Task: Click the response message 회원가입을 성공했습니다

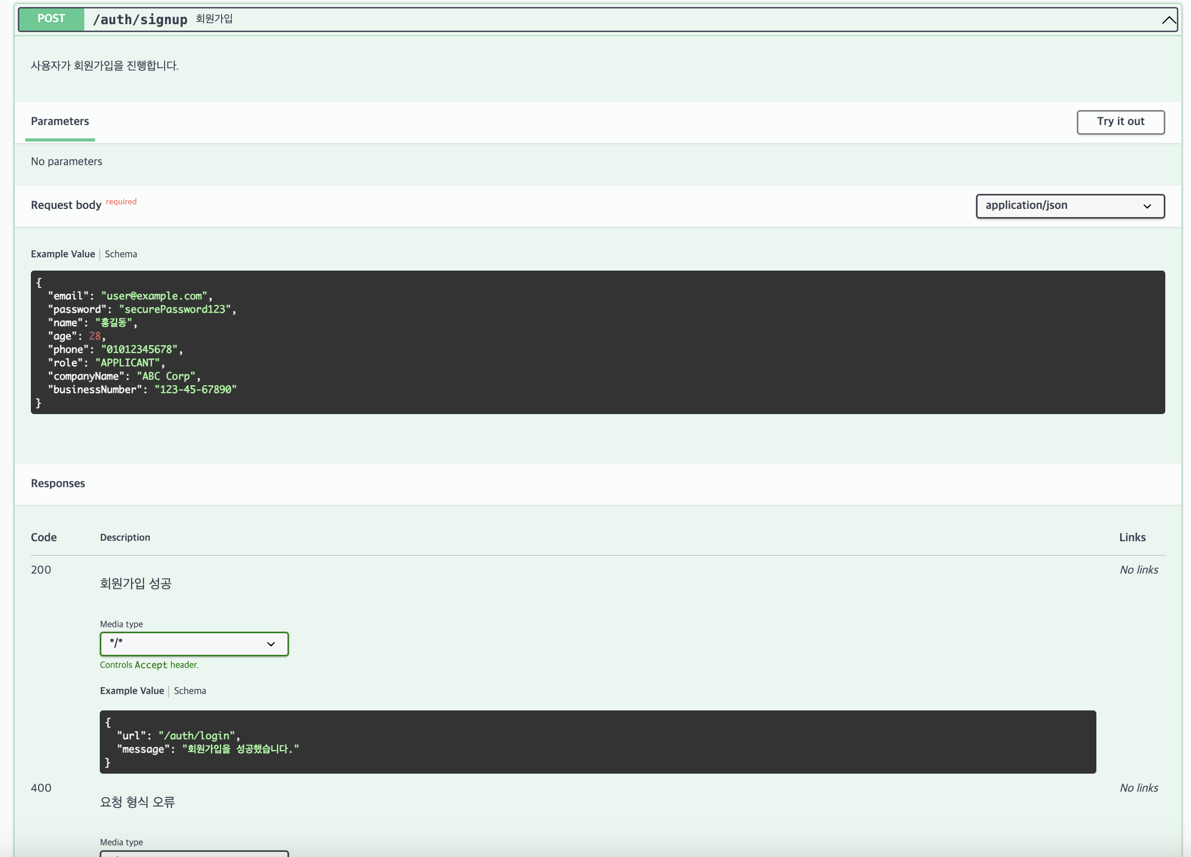Action: pyautogui.click(x=241, y=749)
